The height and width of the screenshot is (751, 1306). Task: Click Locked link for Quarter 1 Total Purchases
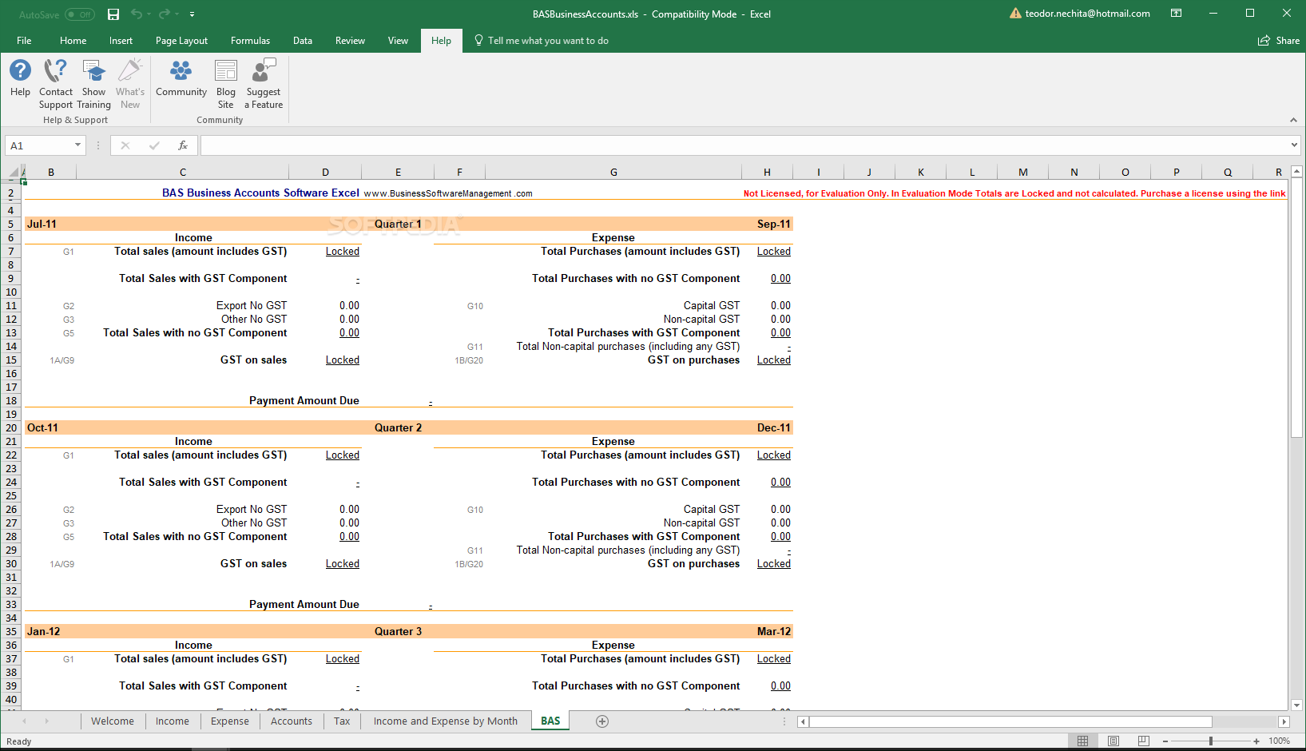(774, 252)
